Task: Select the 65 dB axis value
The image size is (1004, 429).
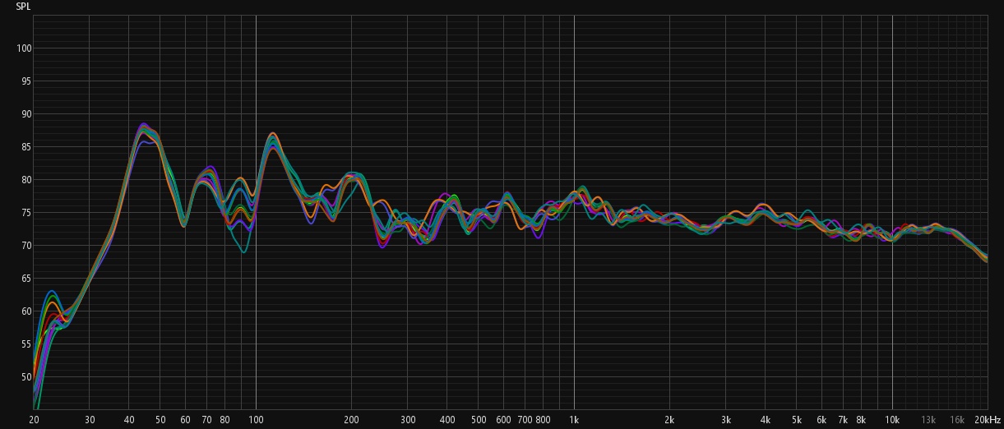Action: [26, 279]
